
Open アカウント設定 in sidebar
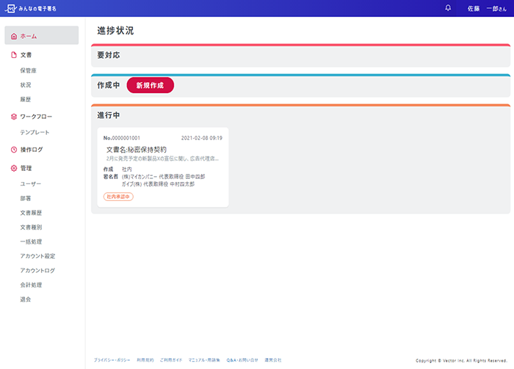38,256
